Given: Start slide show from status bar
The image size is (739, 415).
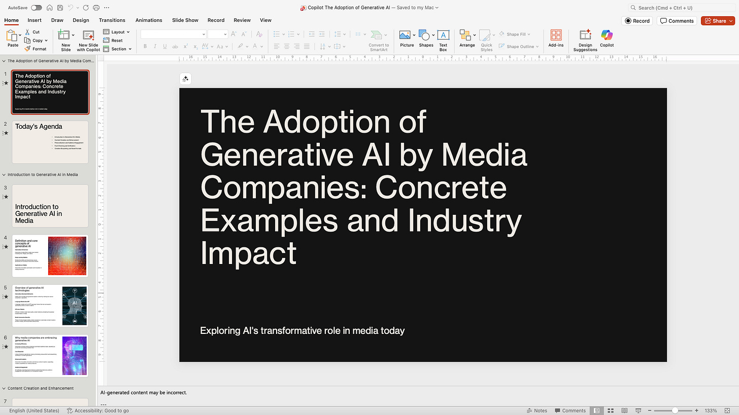Looking at the screenshot, I should pos(639,410).
